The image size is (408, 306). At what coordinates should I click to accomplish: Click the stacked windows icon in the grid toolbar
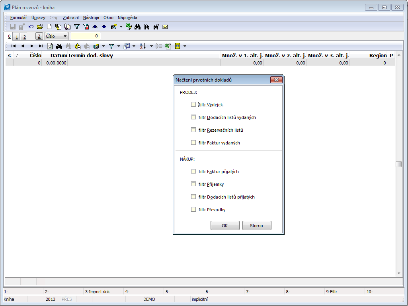tap(127, 46)
